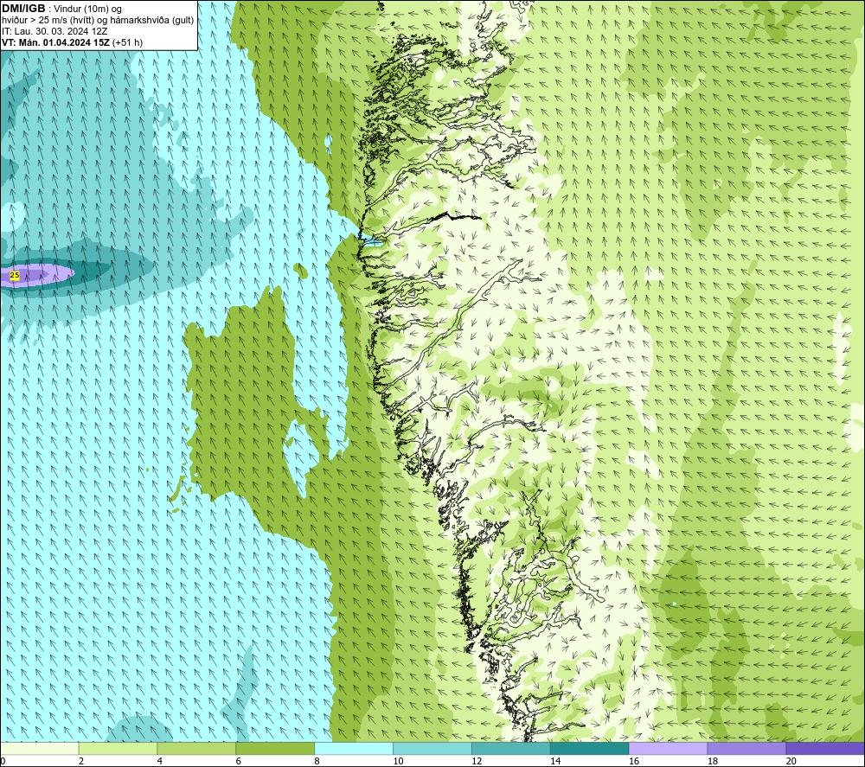865x767 pixels.
Task: Pick the 10–12 m/s turquoise swatch
Action: pyautogui.click(x=432, y=749)
